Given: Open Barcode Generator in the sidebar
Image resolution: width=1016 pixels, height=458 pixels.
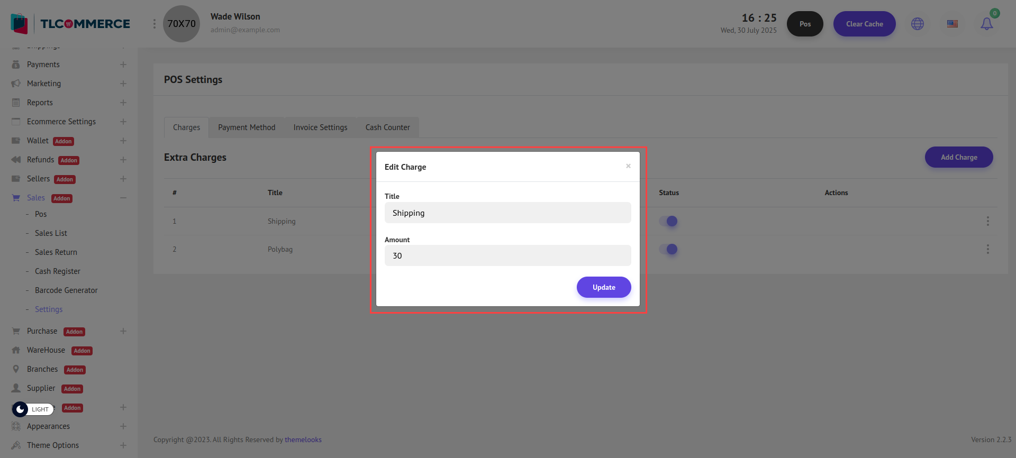Looking at the screenshot, I should [x=66, y=290].
